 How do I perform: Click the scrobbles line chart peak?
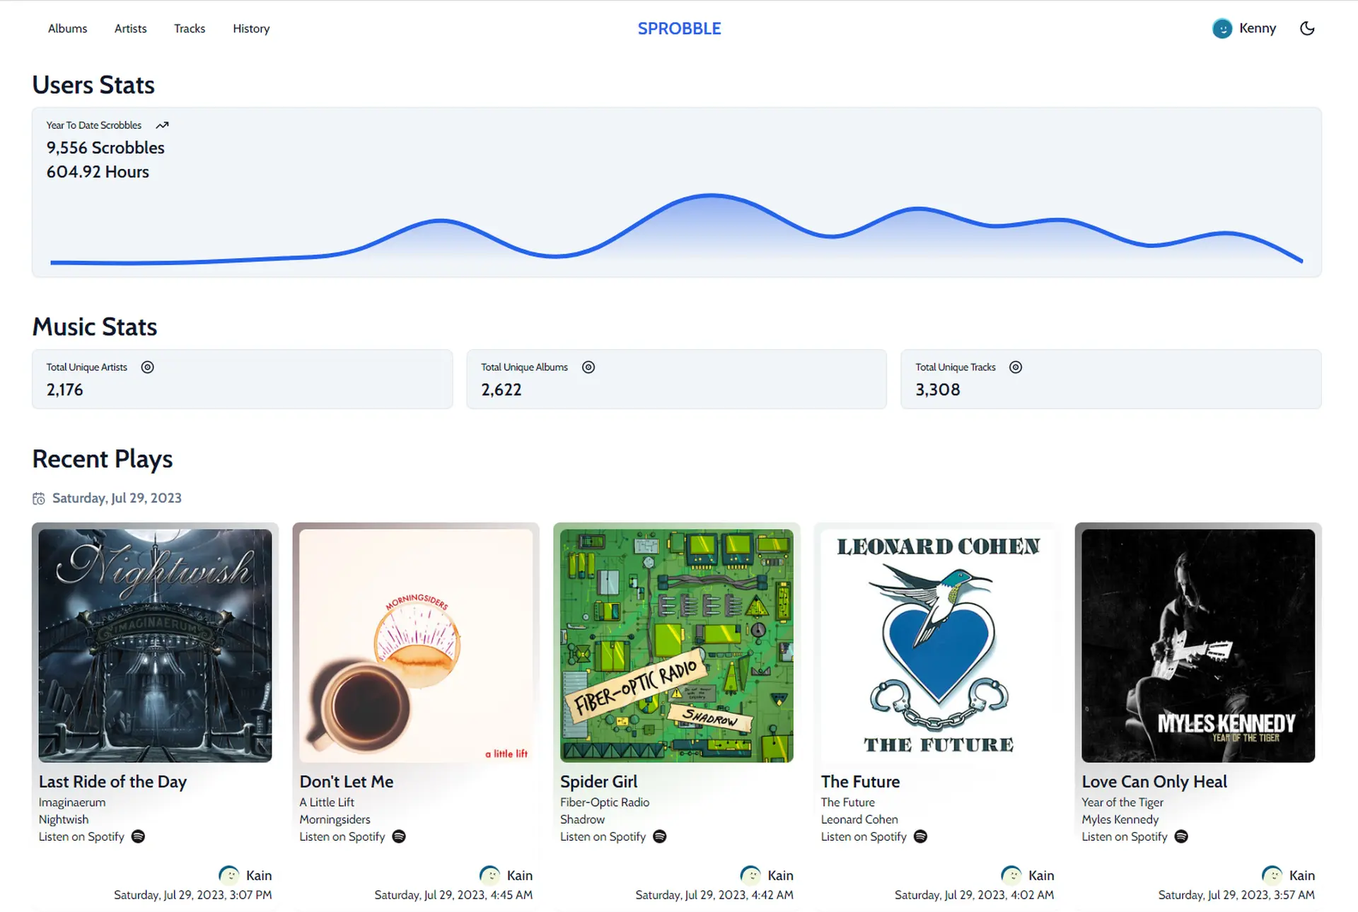[710, 195]
